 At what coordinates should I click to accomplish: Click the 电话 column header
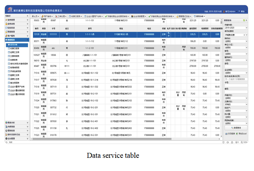[x=149, y=28]
